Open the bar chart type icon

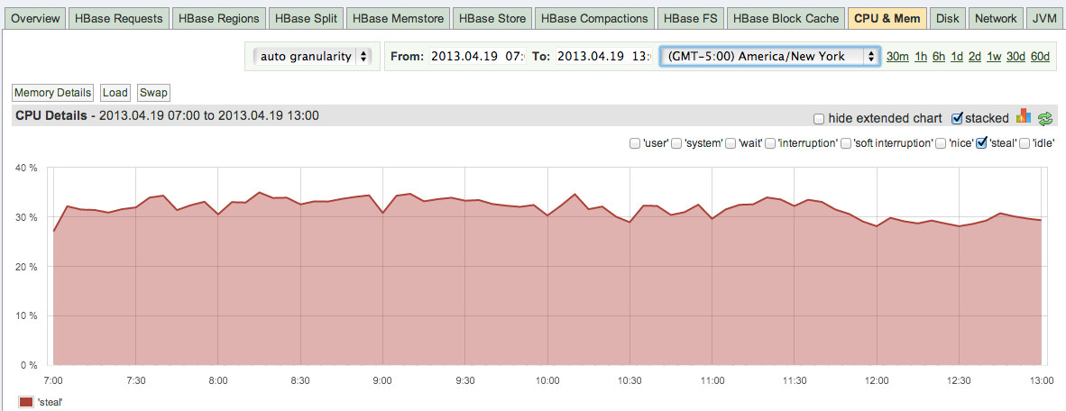(1024, 116)
